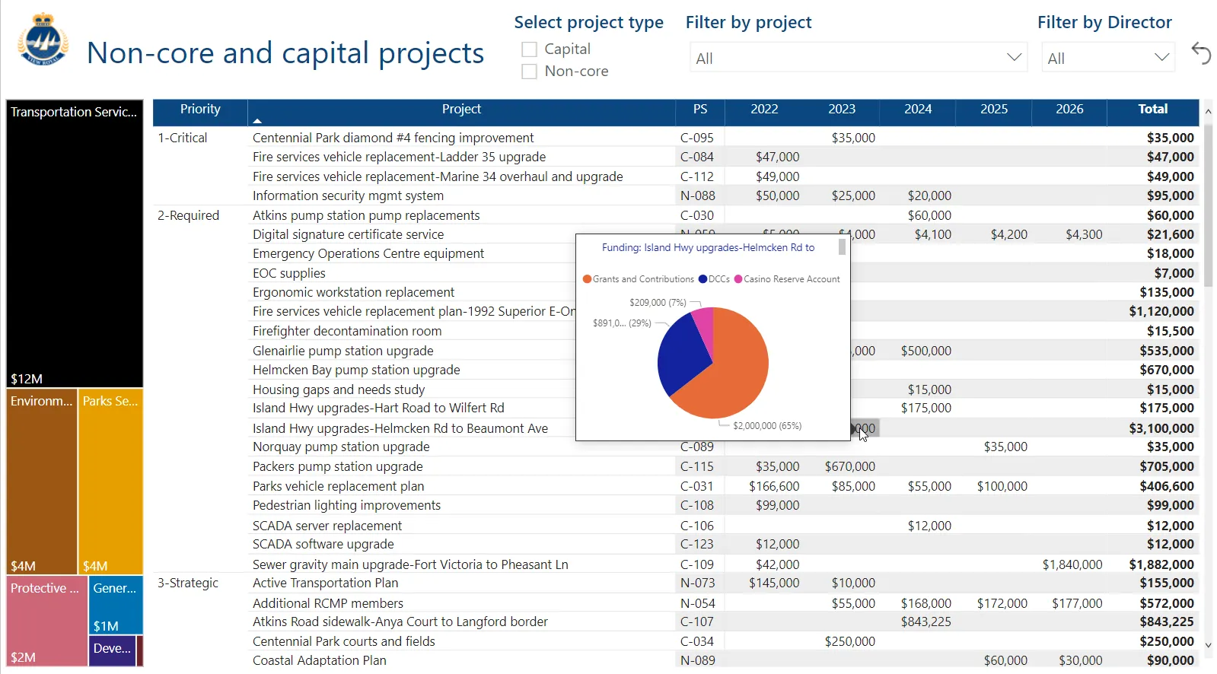1217x674 pixels.
Task: Select the General blue treemap tile
Action: [116, 605]
